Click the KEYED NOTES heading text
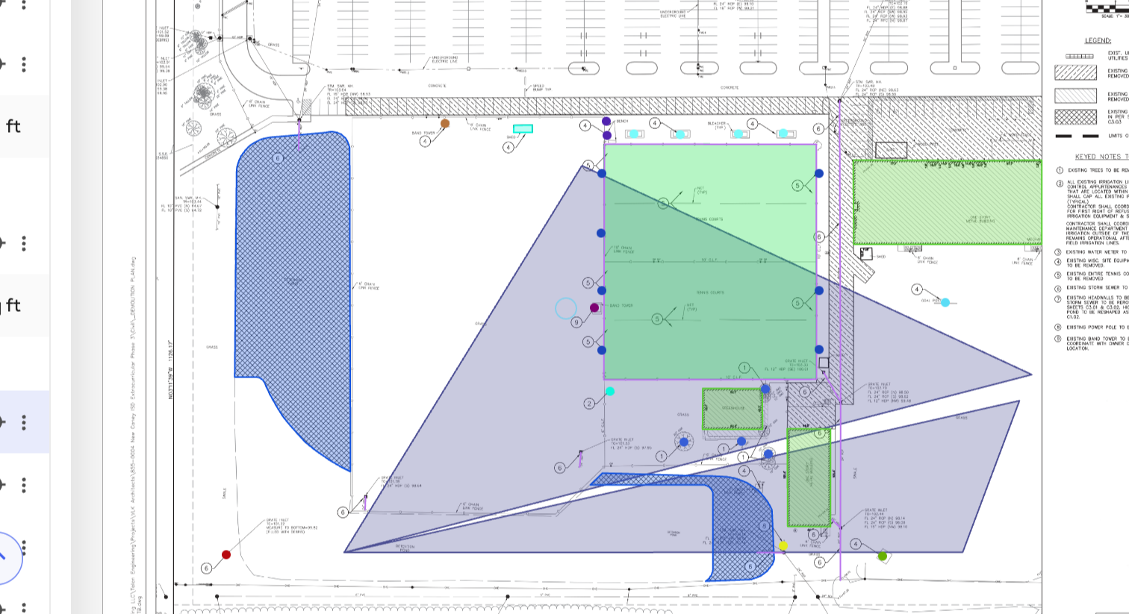Screen dimensions: 1129x614 [1101, 157]
